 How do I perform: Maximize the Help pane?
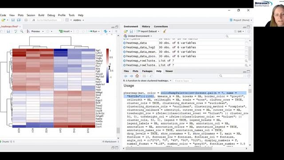pyautogui.click(x=248, y=72)
